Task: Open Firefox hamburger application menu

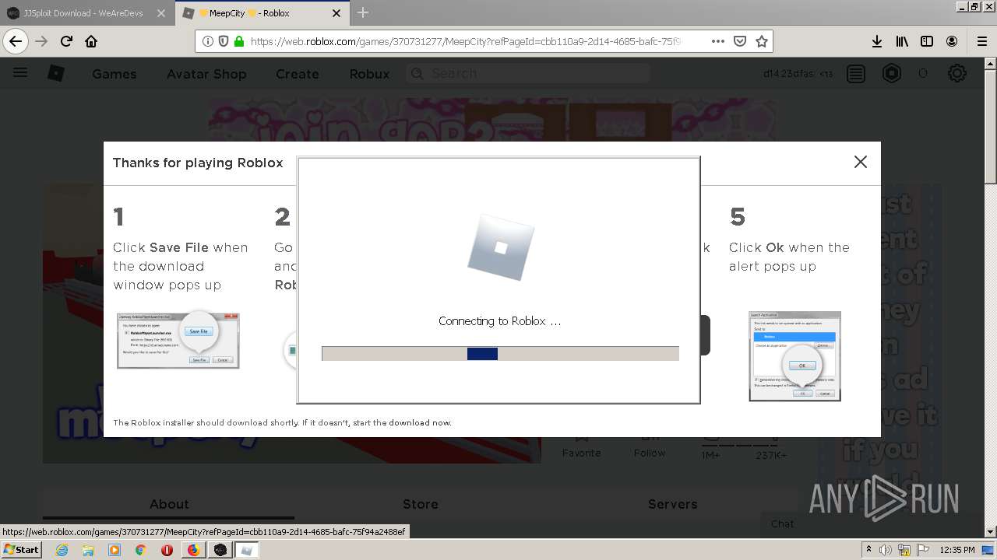Action: coord(981,41)
